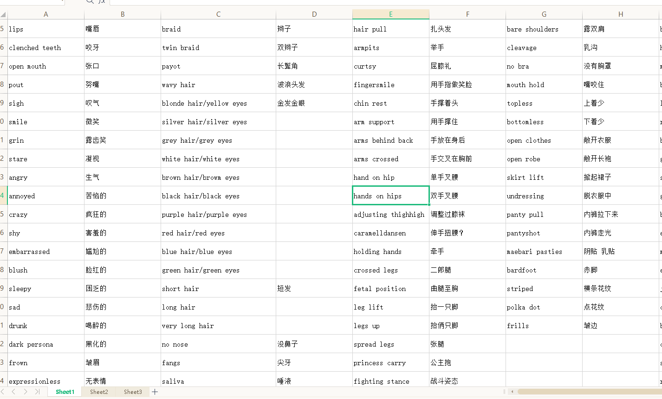Go to previous sheet tab arrow
The height and width of the screenshot is (399, 662).
click(x=13, y=392)
